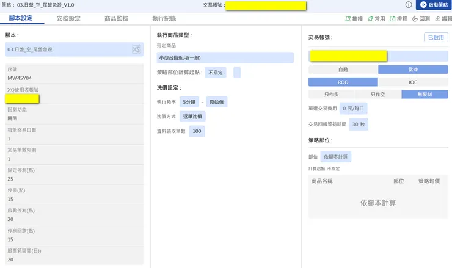Open the 排程 schedule icon

[x=398, y=19]
